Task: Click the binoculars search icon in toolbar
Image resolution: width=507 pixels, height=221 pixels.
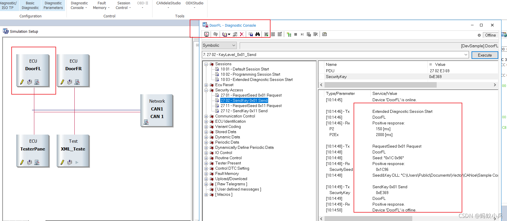Action: (x=257, y=34)
